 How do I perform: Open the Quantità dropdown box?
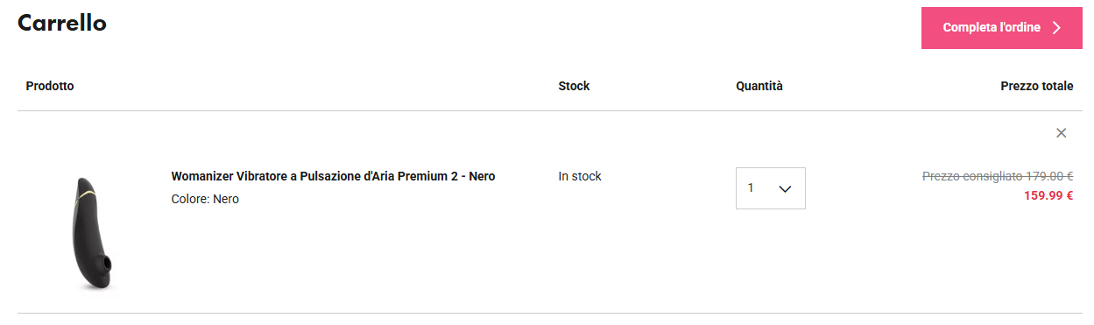tap(771, 188)
